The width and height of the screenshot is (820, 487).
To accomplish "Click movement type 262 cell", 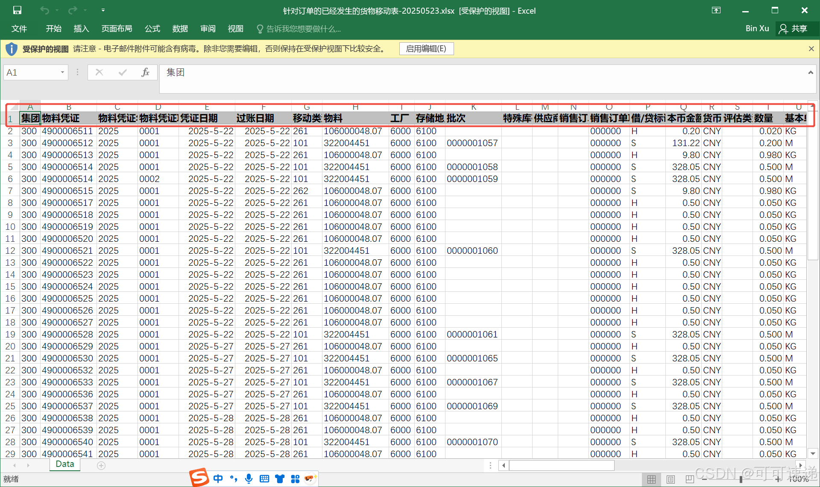I will pos(307,191).
